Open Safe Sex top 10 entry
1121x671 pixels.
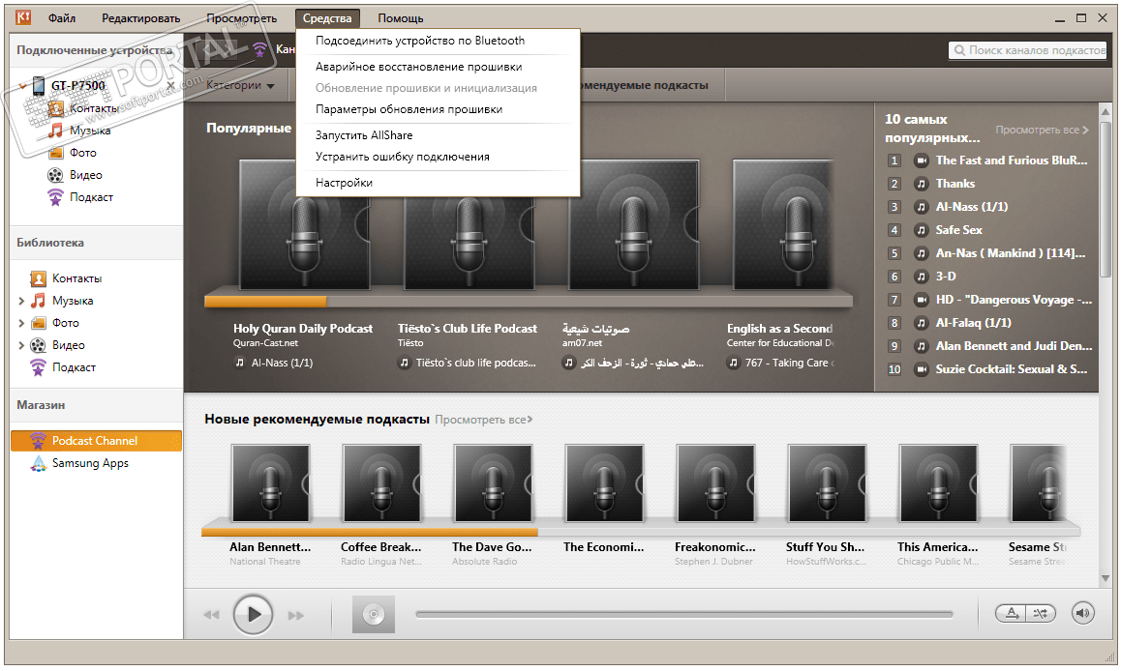[x=958, y=230]
